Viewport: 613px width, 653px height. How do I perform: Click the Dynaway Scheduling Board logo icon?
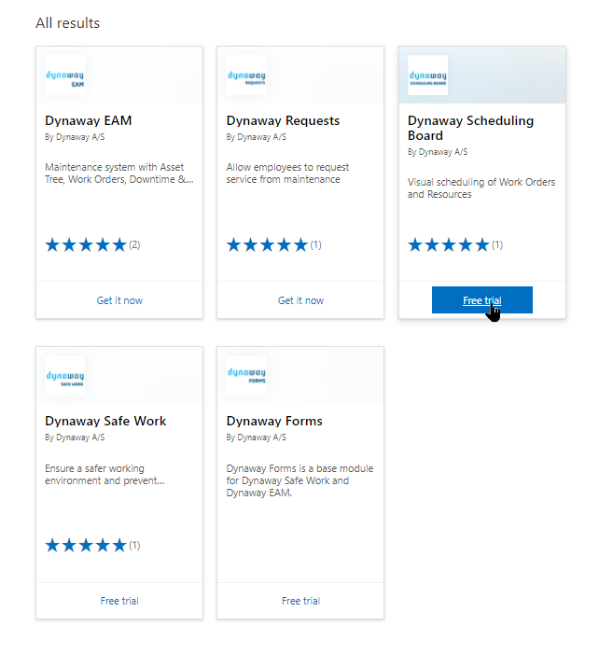click(x=427, y=76)
